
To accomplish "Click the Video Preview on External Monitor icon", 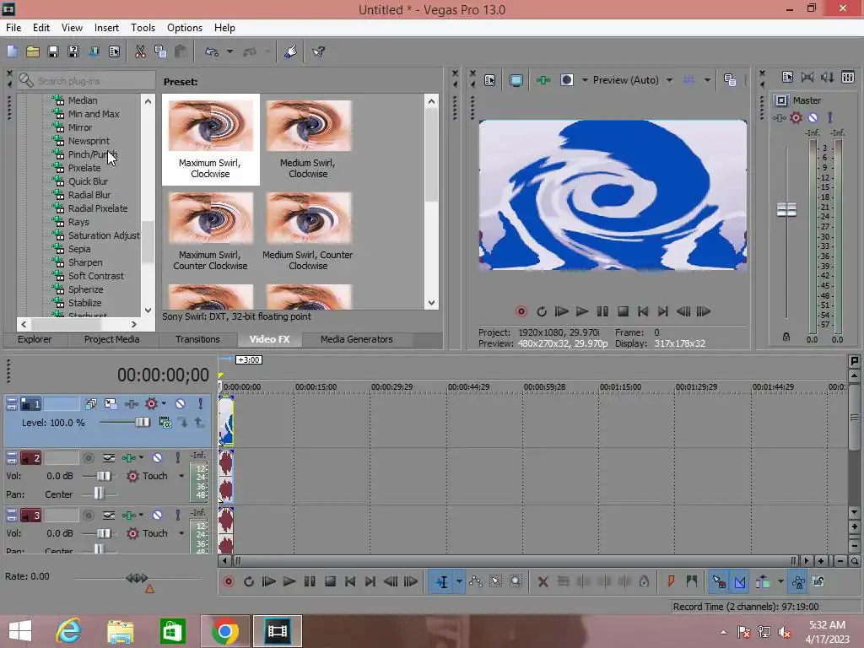I will click(x=516, y=80).
